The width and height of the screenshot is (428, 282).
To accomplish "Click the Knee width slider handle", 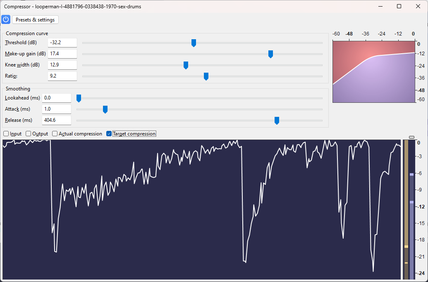I will tap(186, 65).
